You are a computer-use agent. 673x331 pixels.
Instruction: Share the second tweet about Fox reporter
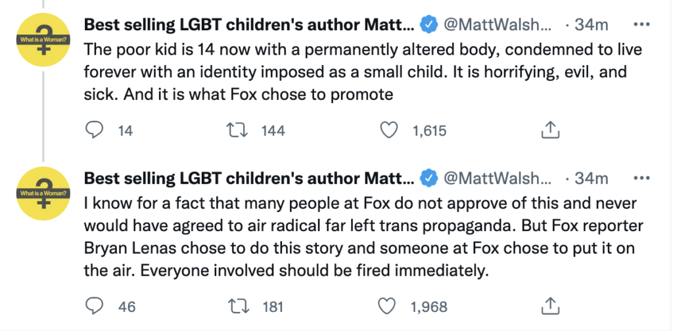point(549,305)
